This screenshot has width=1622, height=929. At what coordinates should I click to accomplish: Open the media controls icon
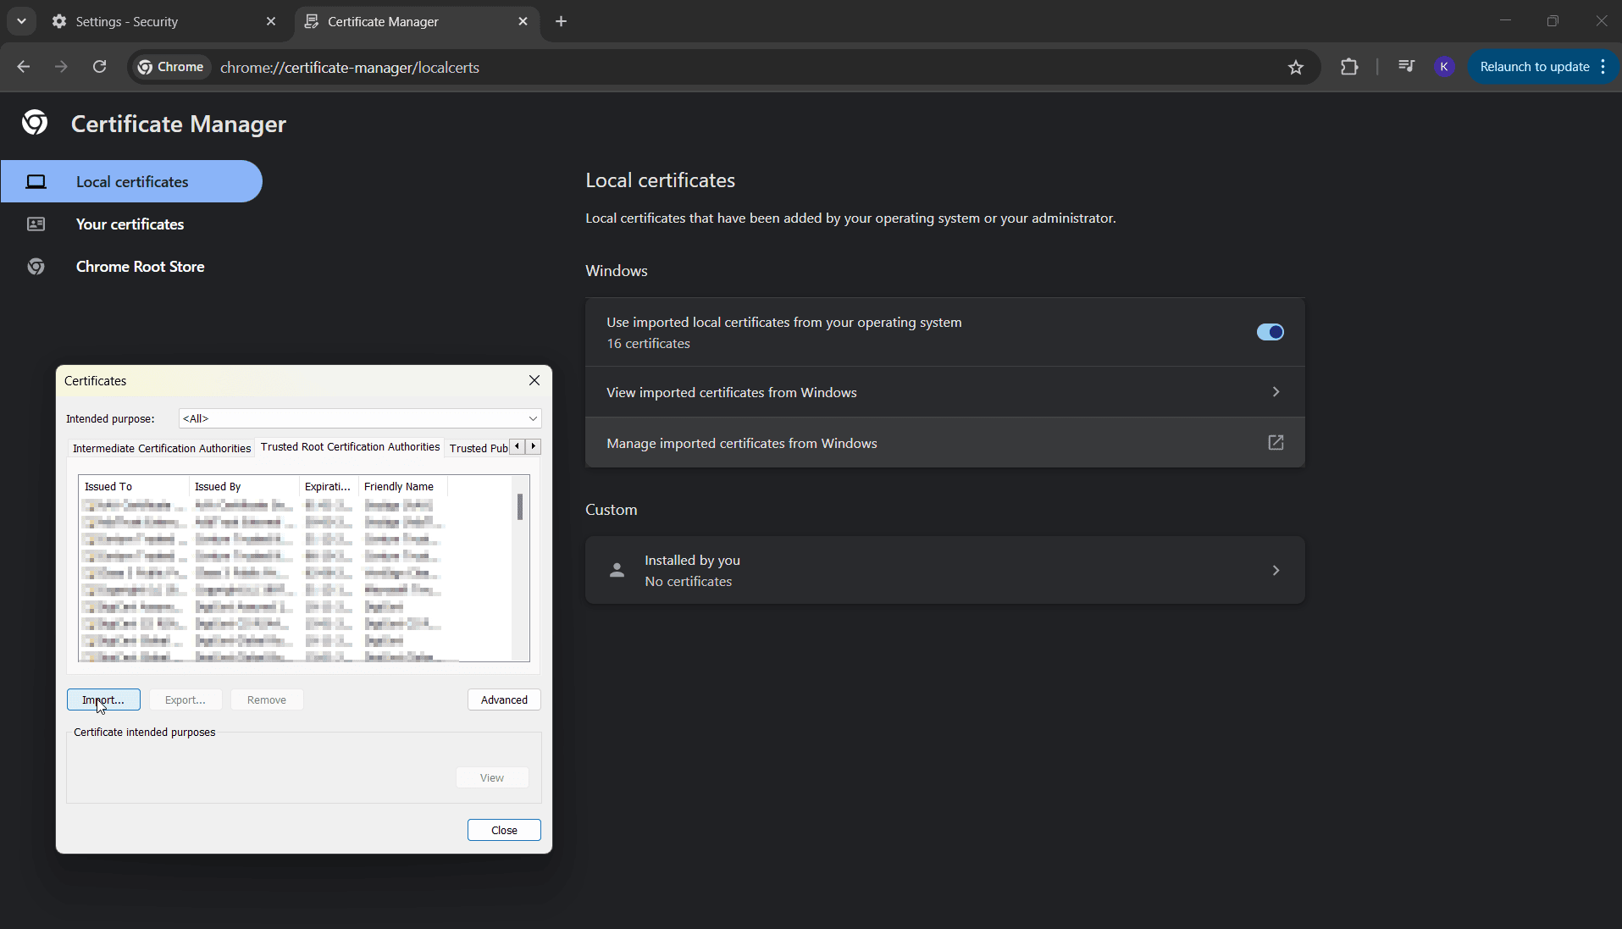point(1406,67)
